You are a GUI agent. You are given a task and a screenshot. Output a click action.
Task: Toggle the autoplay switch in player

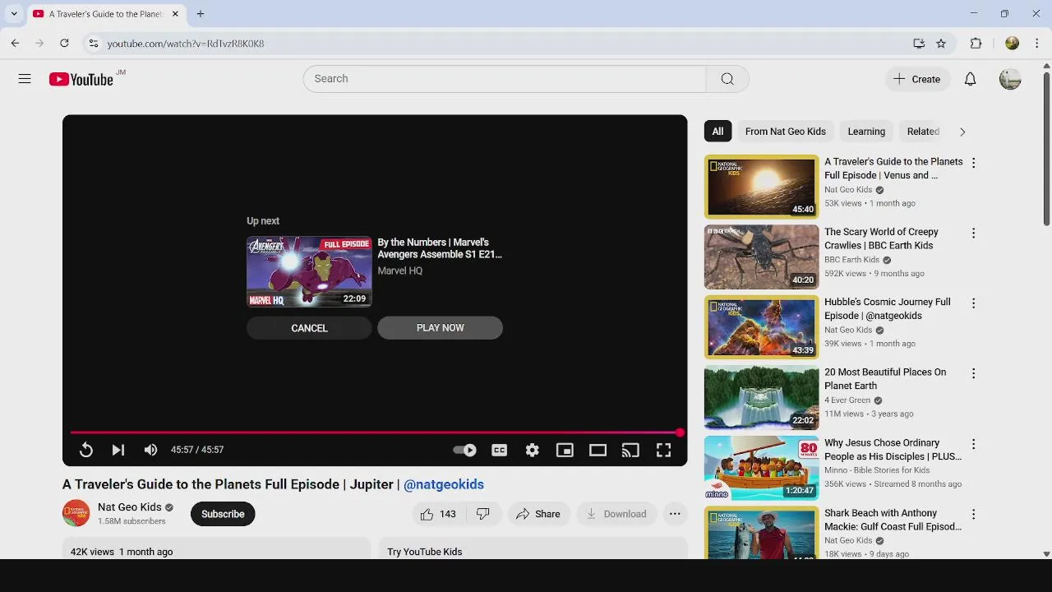click(464, 450)
